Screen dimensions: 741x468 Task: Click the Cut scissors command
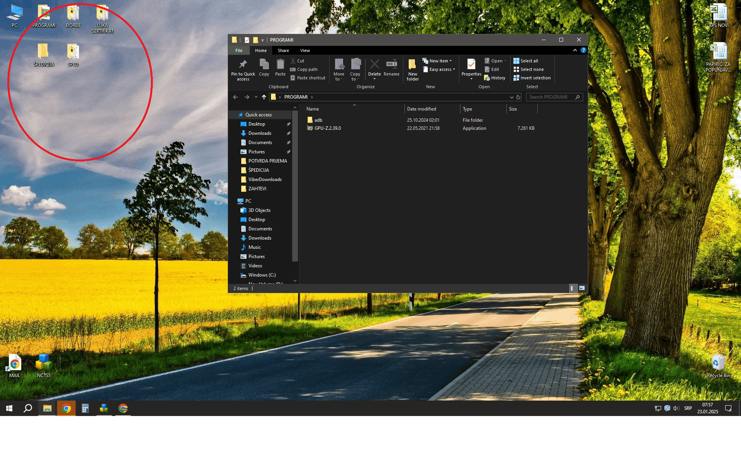point(297,61)
